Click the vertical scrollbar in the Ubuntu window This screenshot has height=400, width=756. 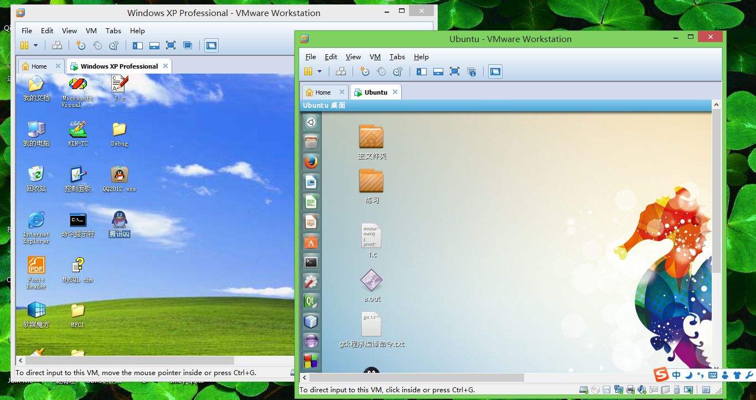click(716, 191)
